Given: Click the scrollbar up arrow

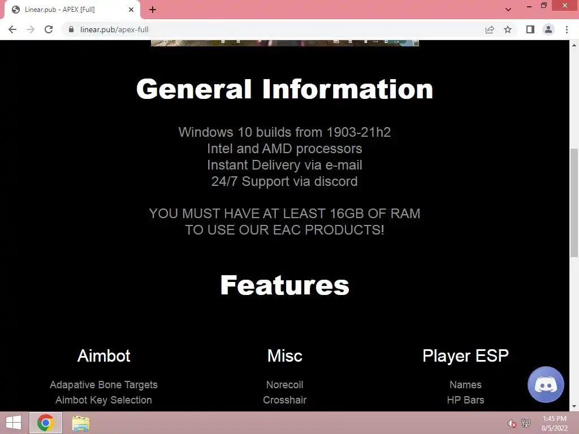Looking at the screenshot, I should point(574,45).
